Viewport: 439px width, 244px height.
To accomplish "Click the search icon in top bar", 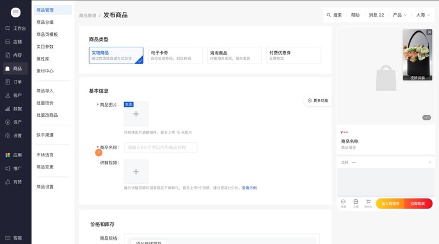I will 329,15.
